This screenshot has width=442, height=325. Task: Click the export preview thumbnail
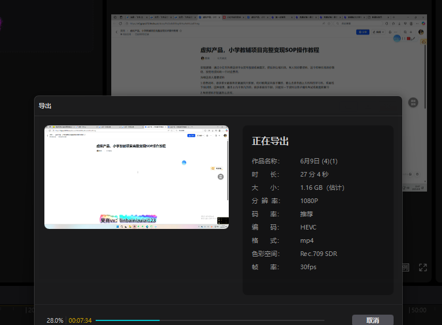coord(137,177)
